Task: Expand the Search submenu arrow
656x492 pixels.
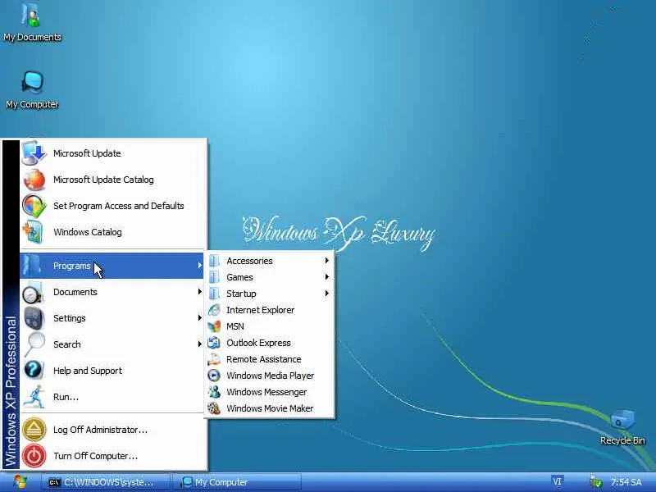Action: coord(199,344)
